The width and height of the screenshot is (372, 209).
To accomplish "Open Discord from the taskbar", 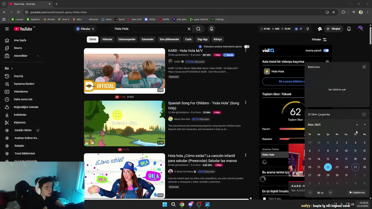I will [190, 204].
